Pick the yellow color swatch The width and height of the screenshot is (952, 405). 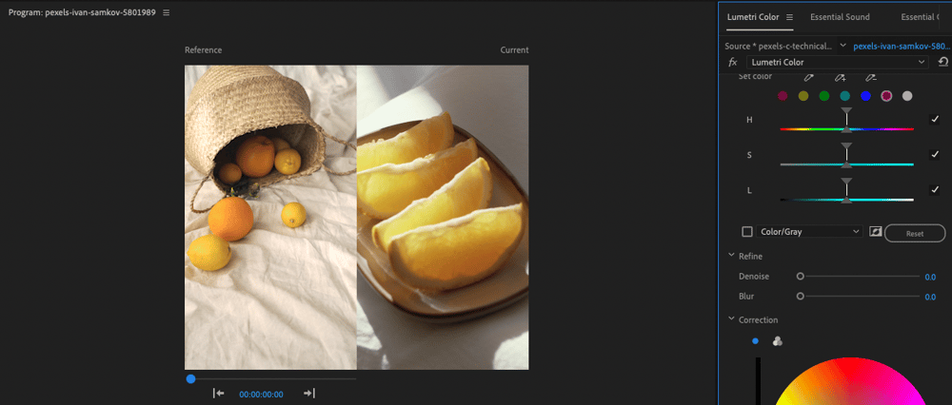click(803, 96)
